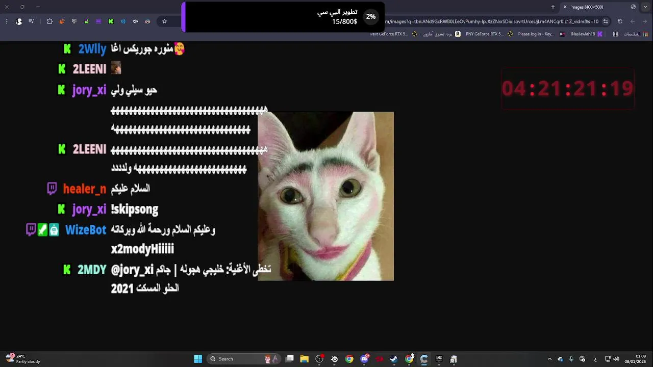Go forward one page in the browser
The height and width of the screenshot is (367, 653).
pyautogui.click(x=633, y=21)
